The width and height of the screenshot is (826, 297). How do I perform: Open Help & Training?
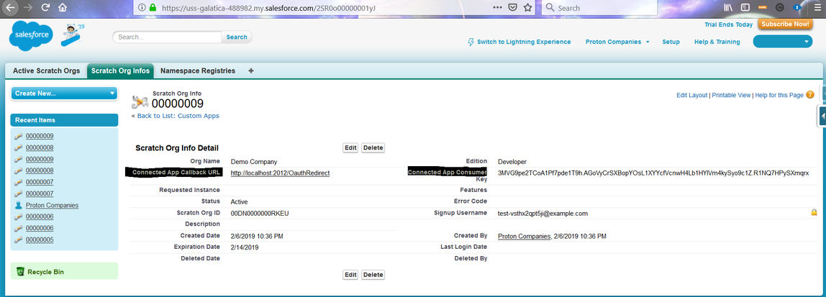717,42
